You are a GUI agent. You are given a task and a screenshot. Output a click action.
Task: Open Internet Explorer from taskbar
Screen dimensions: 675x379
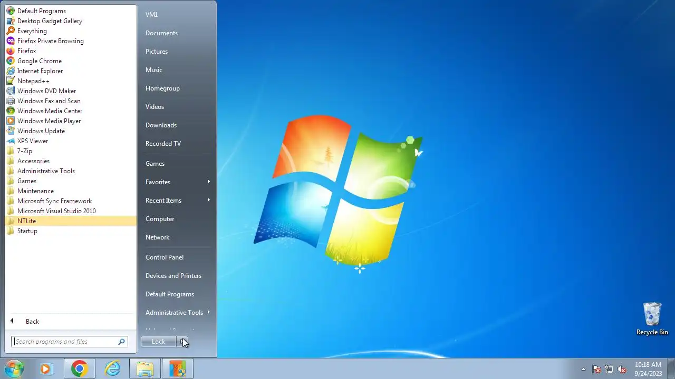coord(112,369)
